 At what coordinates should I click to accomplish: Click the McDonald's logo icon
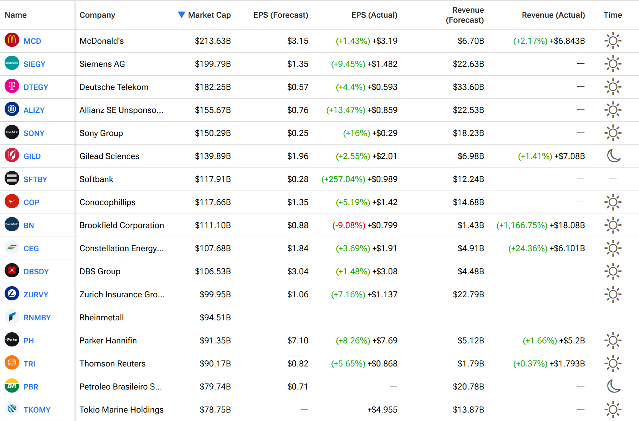[x=12, y=40]
